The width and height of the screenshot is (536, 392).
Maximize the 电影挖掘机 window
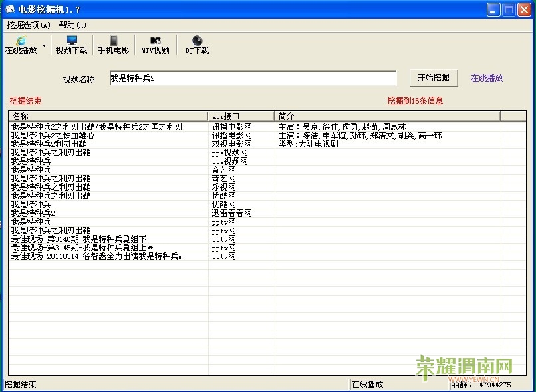[509, 9]
